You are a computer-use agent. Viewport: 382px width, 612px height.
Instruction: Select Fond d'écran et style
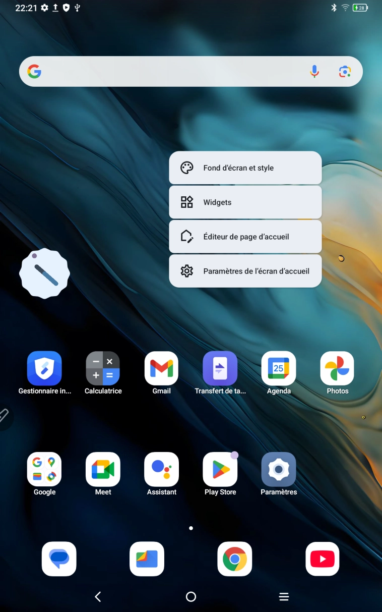(x=245, y=168)
